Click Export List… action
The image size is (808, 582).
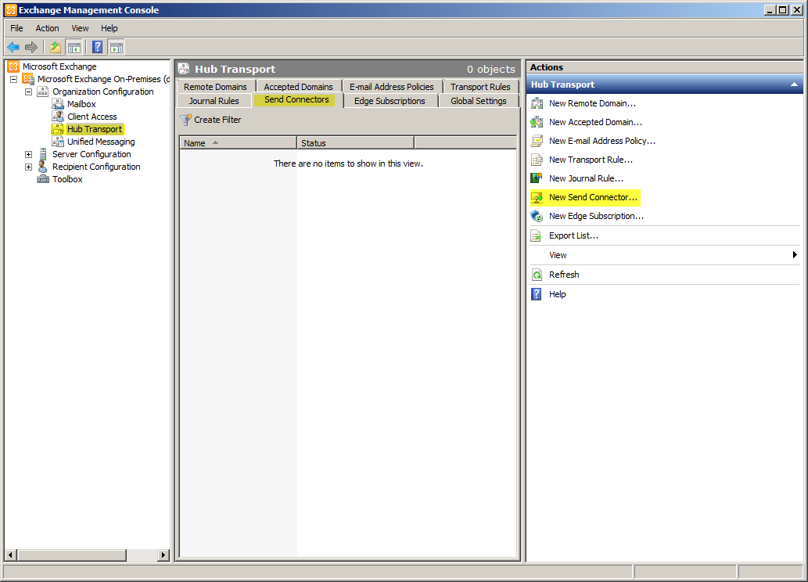(x=573, y=235)
